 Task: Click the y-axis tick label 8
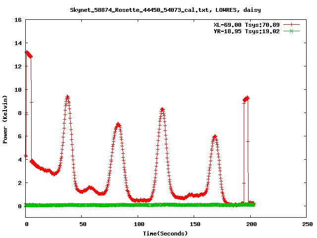tap(20, 113)
